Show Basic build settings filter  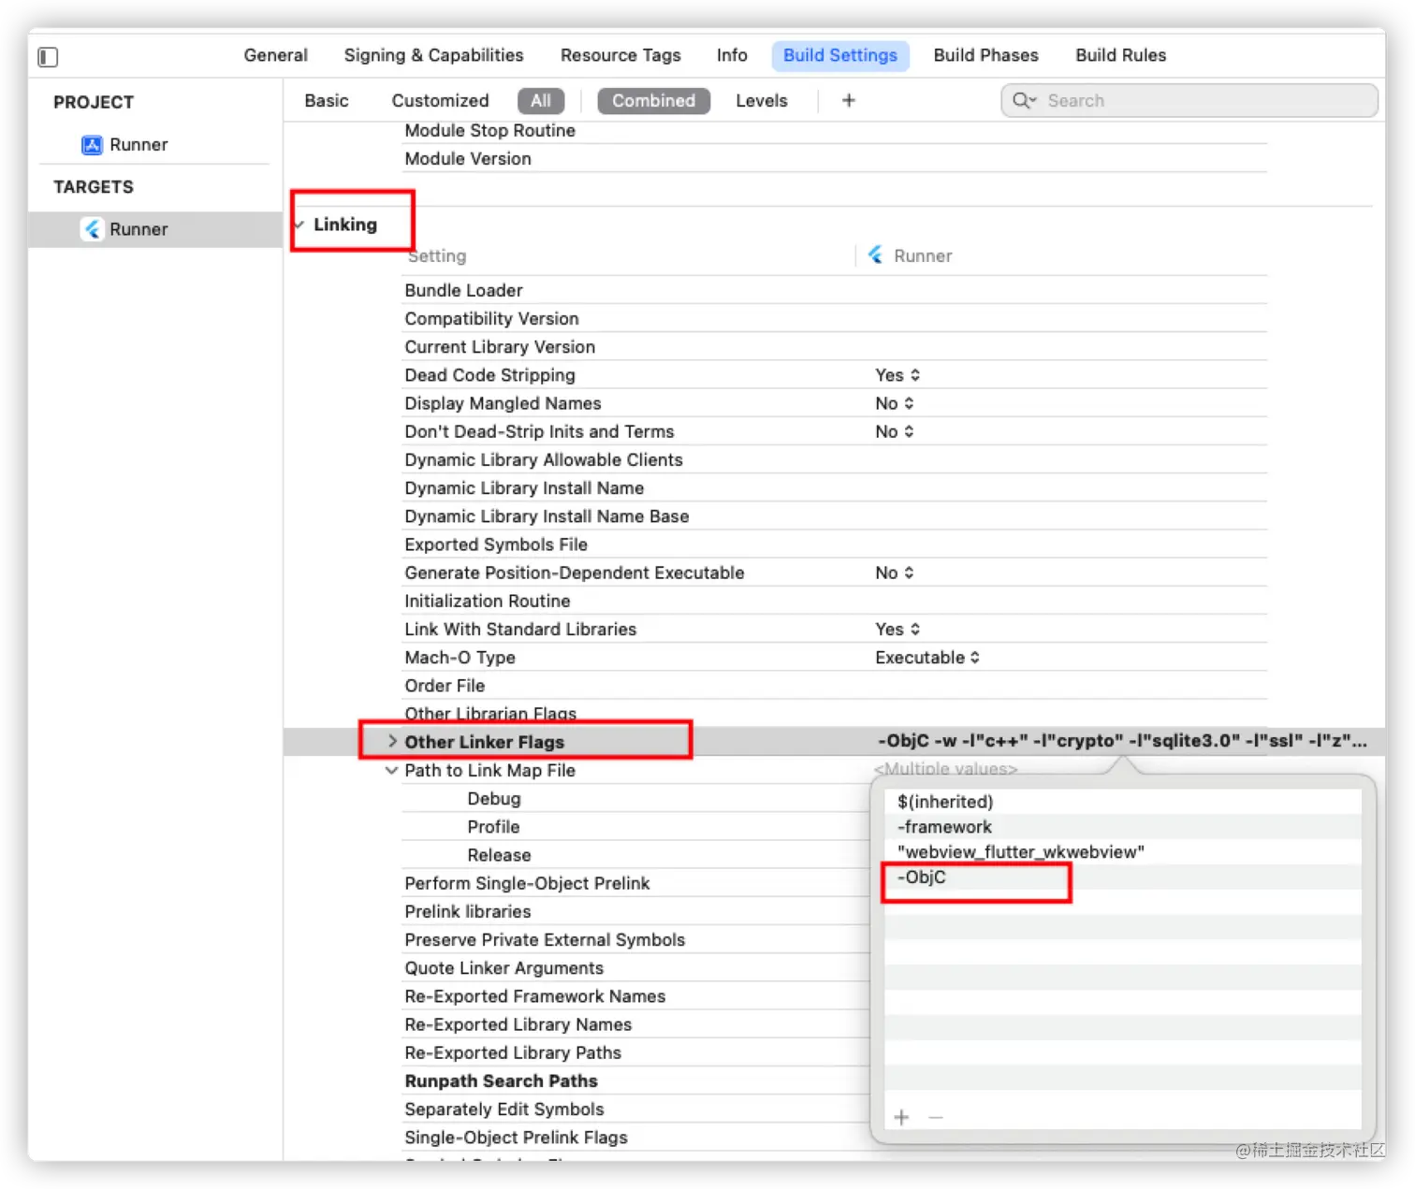tap(326, 100)
